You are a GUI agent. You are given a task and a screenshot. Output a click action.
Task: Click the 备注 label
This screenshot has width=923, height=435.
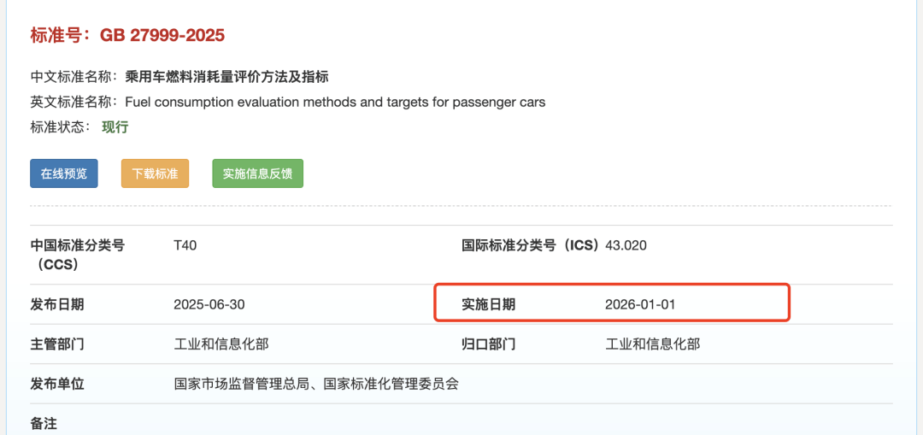[44, 423]
